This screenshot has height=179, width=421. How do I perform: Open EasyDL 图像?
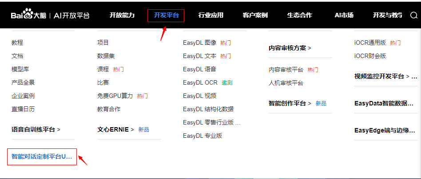199,43
